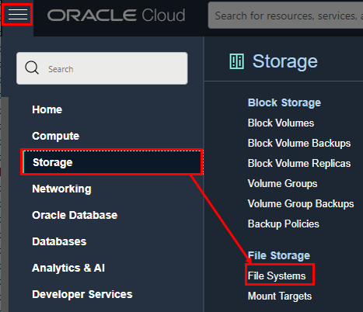Open the hamburger navigation menu
363x312 pixels.
(18, 14)
